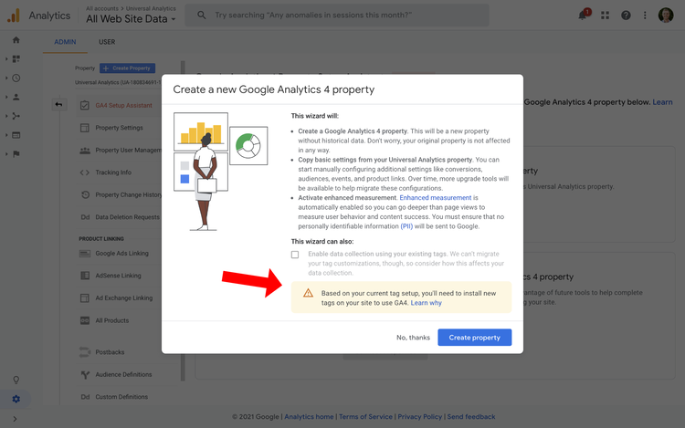The image size is (685, 428).
Task: Open the three-dot more options menu
Action: pyautogui.click(x=645, y=16)
